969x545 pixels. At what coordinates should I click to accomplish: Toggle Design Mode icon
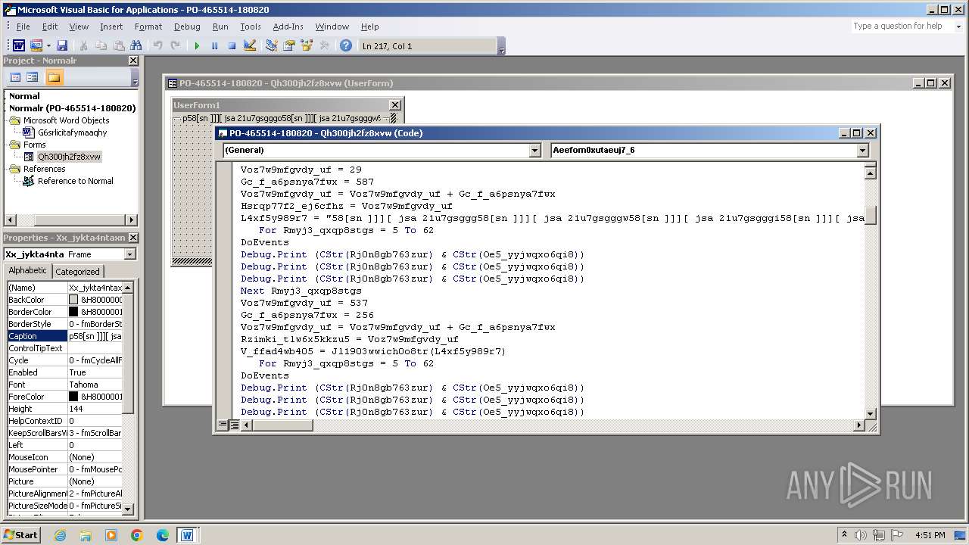point(250,46)
